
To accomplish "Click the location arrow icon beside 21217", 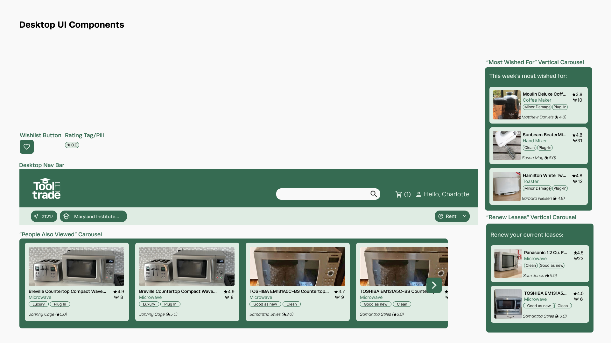I will click(x=36, y=216).
